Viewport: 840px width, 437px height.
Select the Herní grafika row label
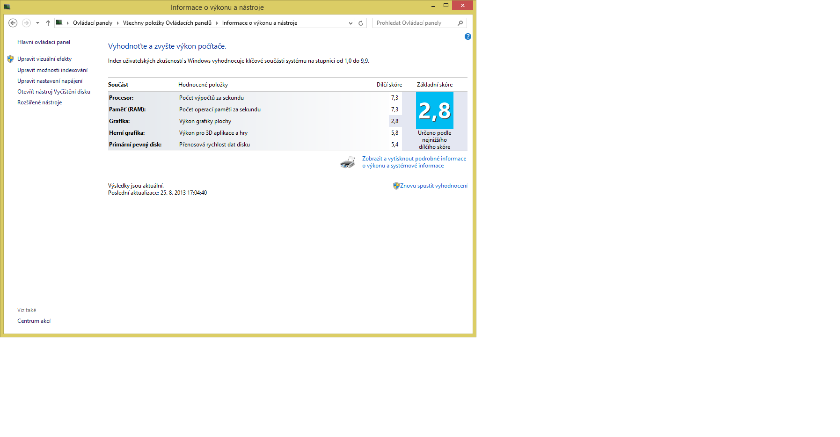click(x=127, y=133)
